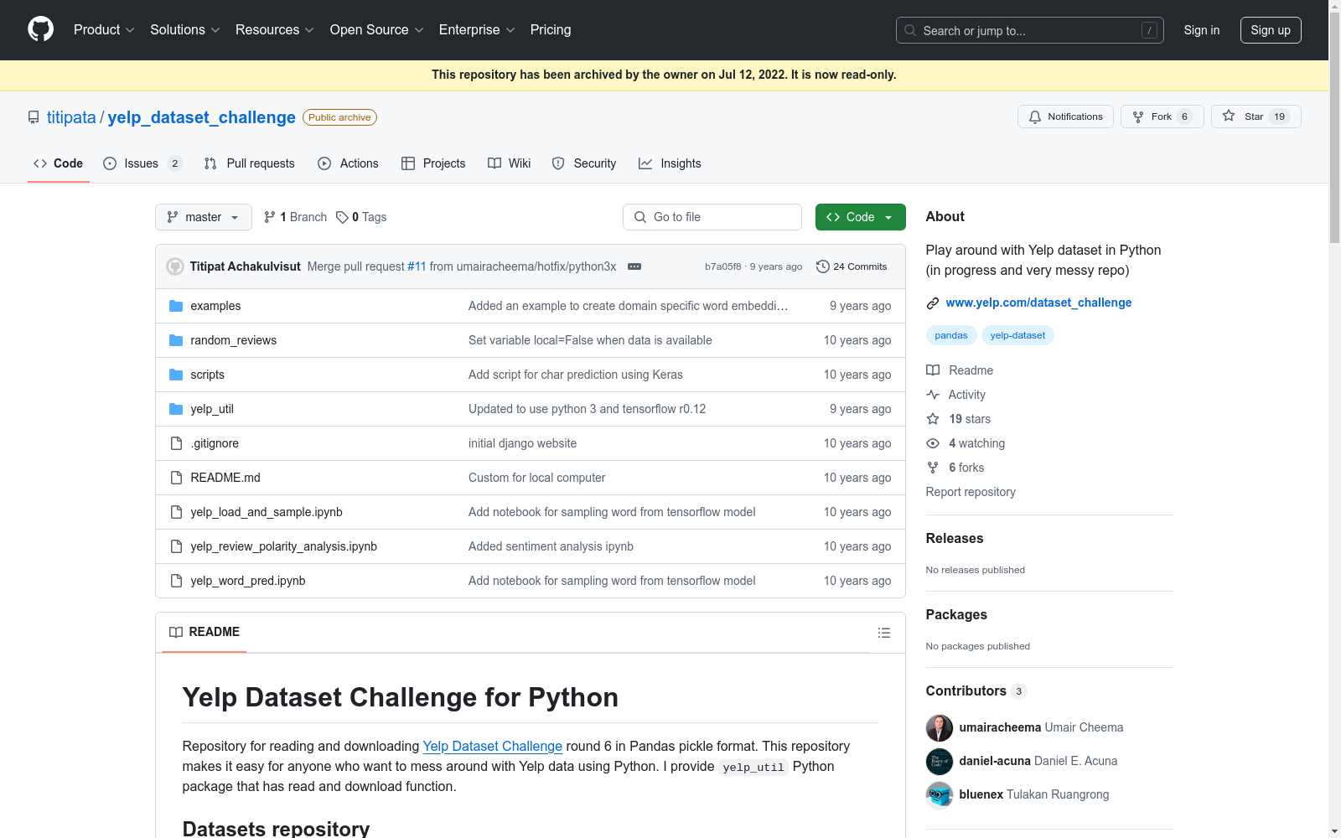Click the README.md file icon
The image size is (1341, 838).
point(176,478)
